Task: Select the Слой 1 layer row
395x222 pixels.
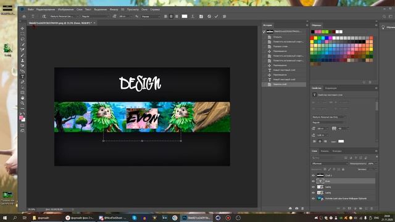Action: [x=343, y=175]
